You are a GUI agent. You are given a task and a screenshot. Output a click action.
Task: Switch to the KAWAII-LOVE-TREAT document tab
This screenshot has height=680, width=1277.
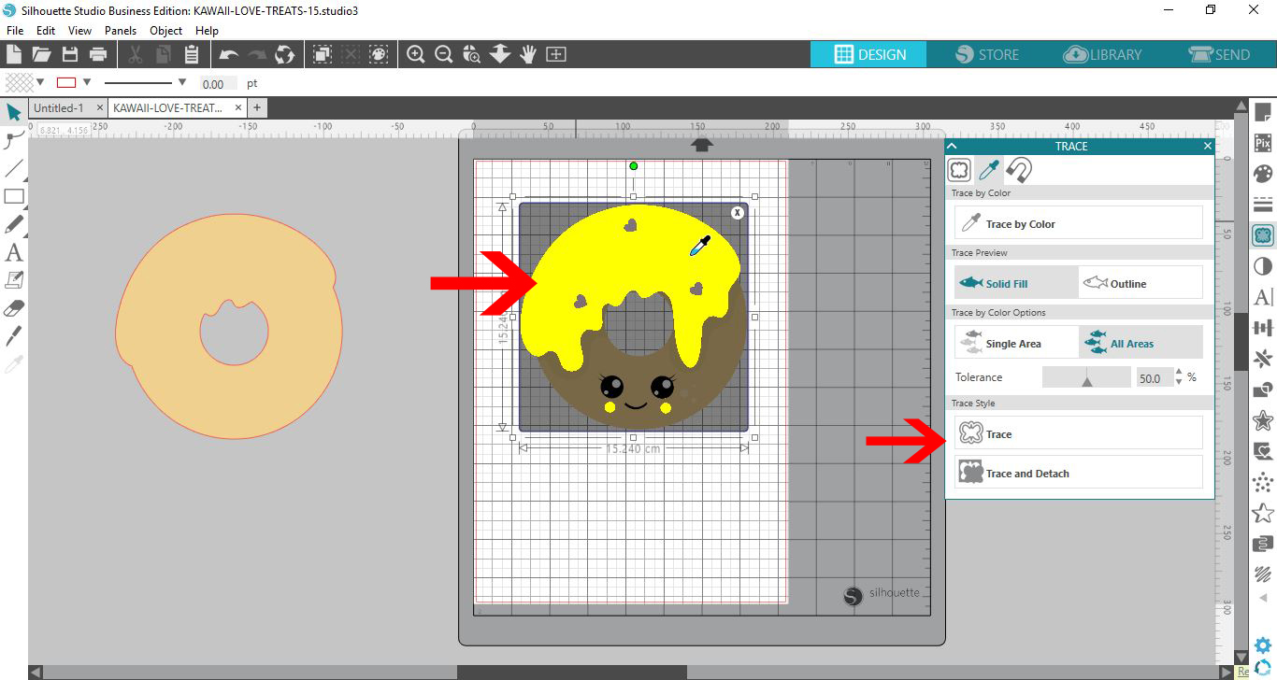click(176, 107)
